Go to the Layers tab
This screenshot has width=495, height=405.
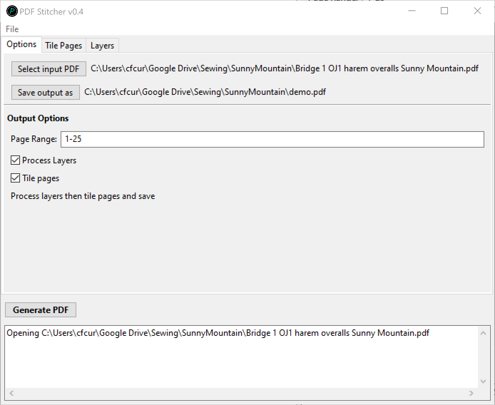pyautogui.click(x=102, y=46)
